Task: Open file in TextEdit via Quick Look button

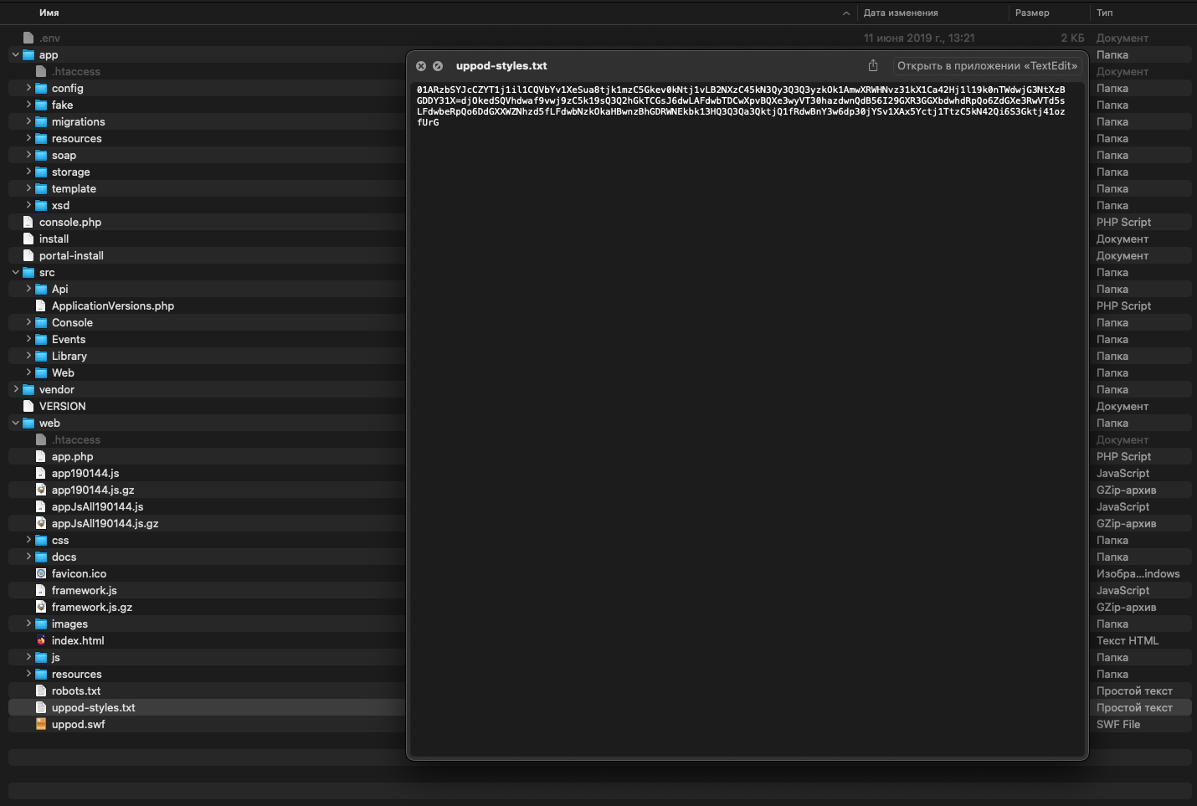Action: pyautogui.click(x=987, y=65)
